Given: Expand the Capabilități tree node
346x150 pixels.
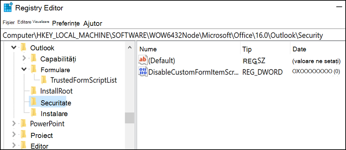Looking at the screenshot, I should 24,58.
